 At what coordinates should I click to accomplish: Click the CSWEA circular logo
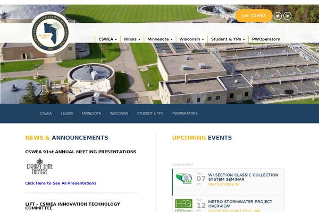click(x=51, y=32)
